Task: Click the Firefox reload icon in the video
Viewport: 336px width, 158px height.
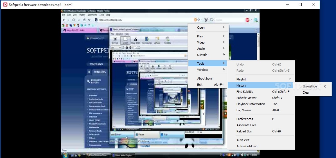Action: (73, 20)
